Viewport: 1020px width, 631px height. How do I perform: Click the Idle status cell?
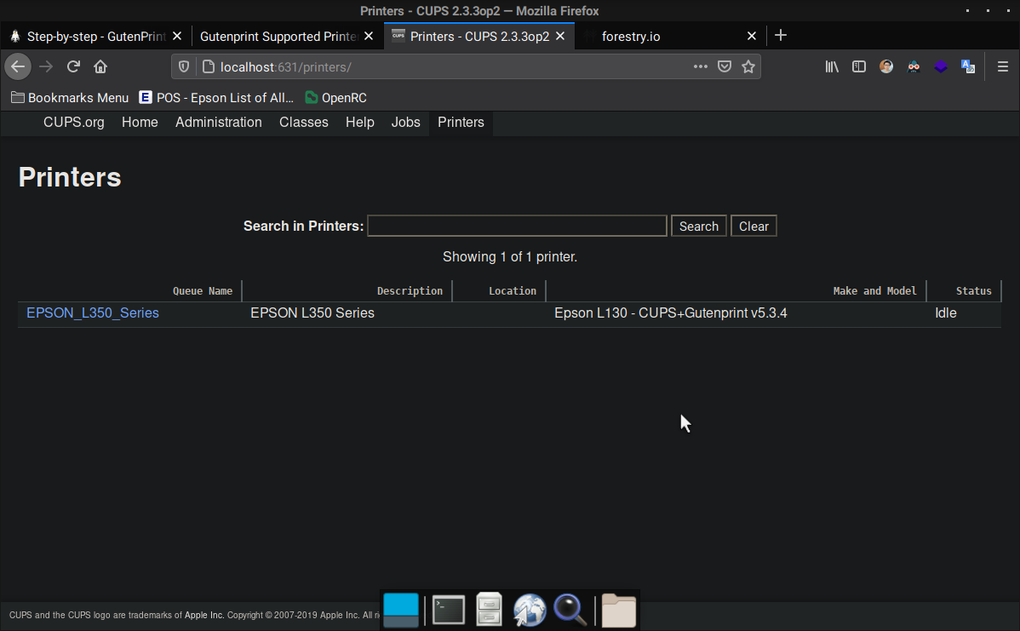tap(946, 313)
